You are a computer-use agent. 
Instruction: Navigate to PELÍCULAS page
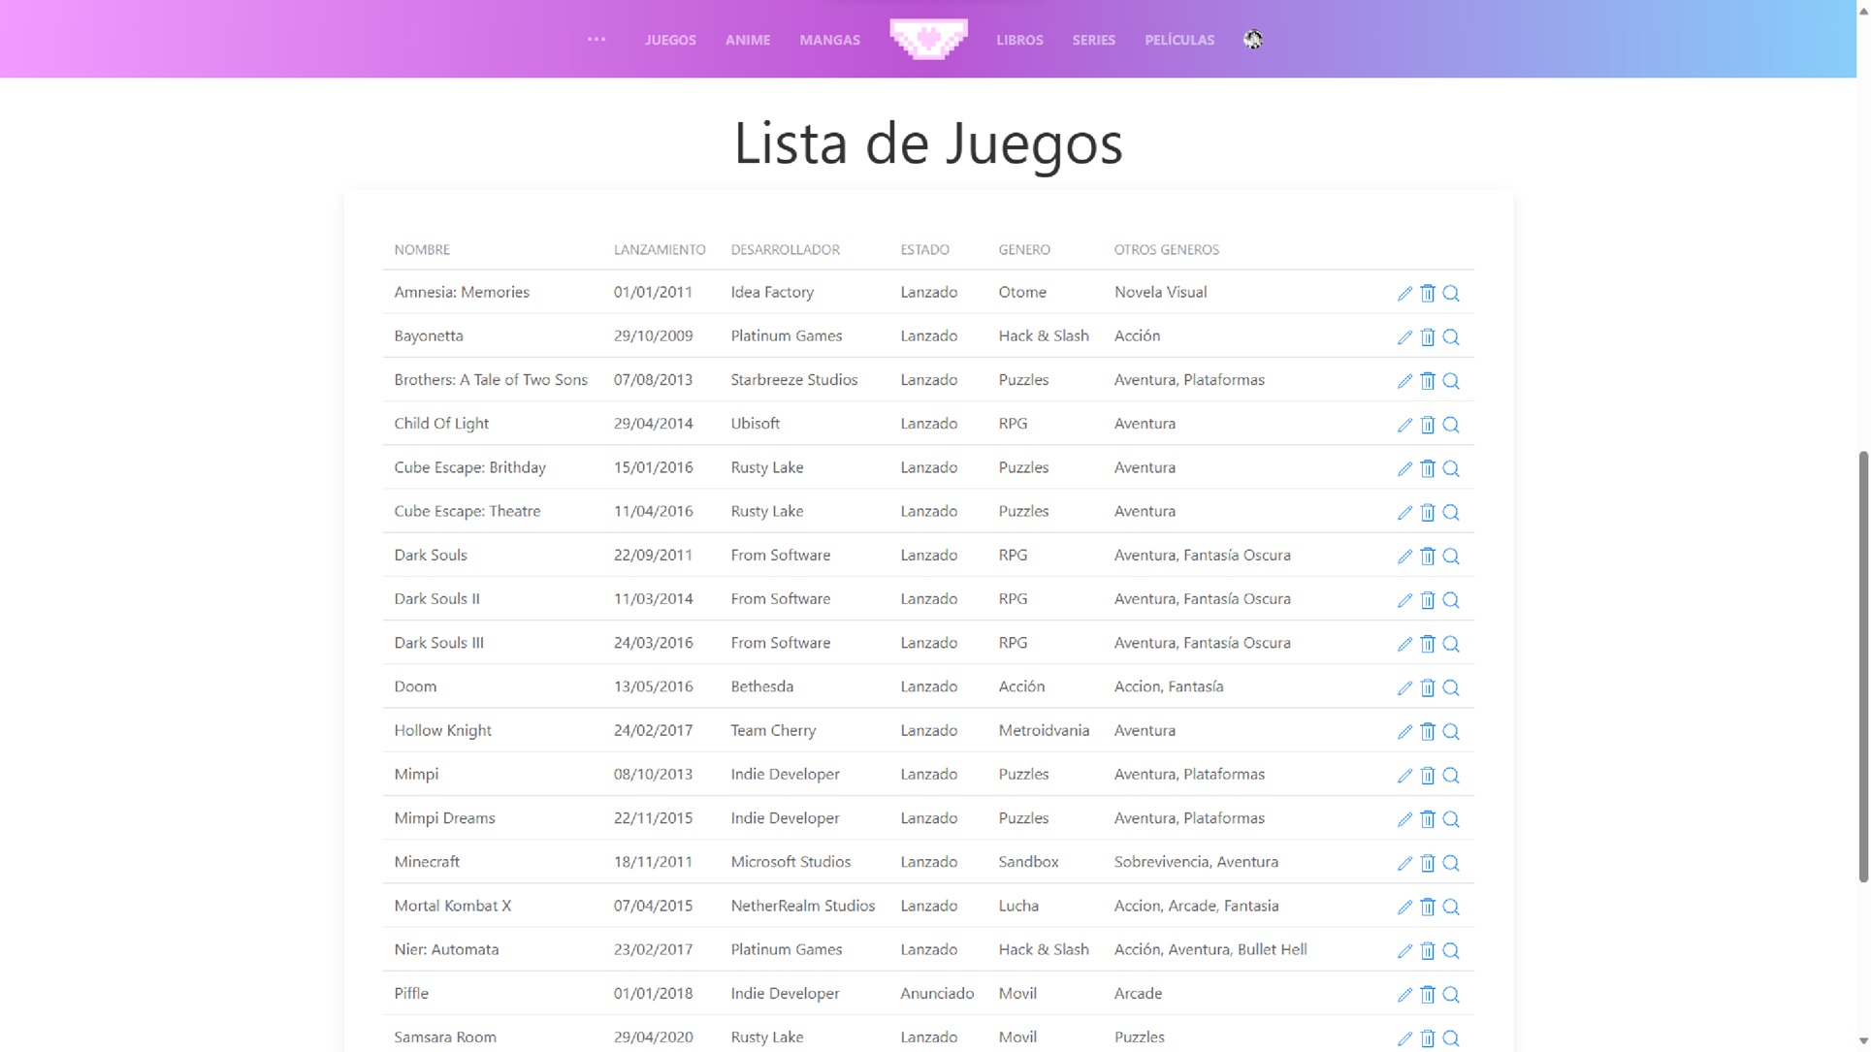tap(1178, 40)
